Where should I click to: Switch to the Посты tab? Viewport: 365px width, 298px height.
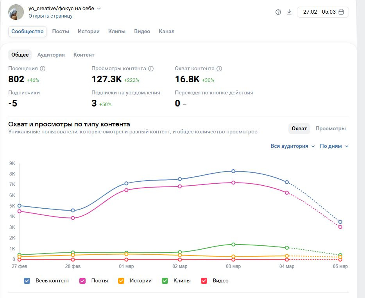point(61,32)
